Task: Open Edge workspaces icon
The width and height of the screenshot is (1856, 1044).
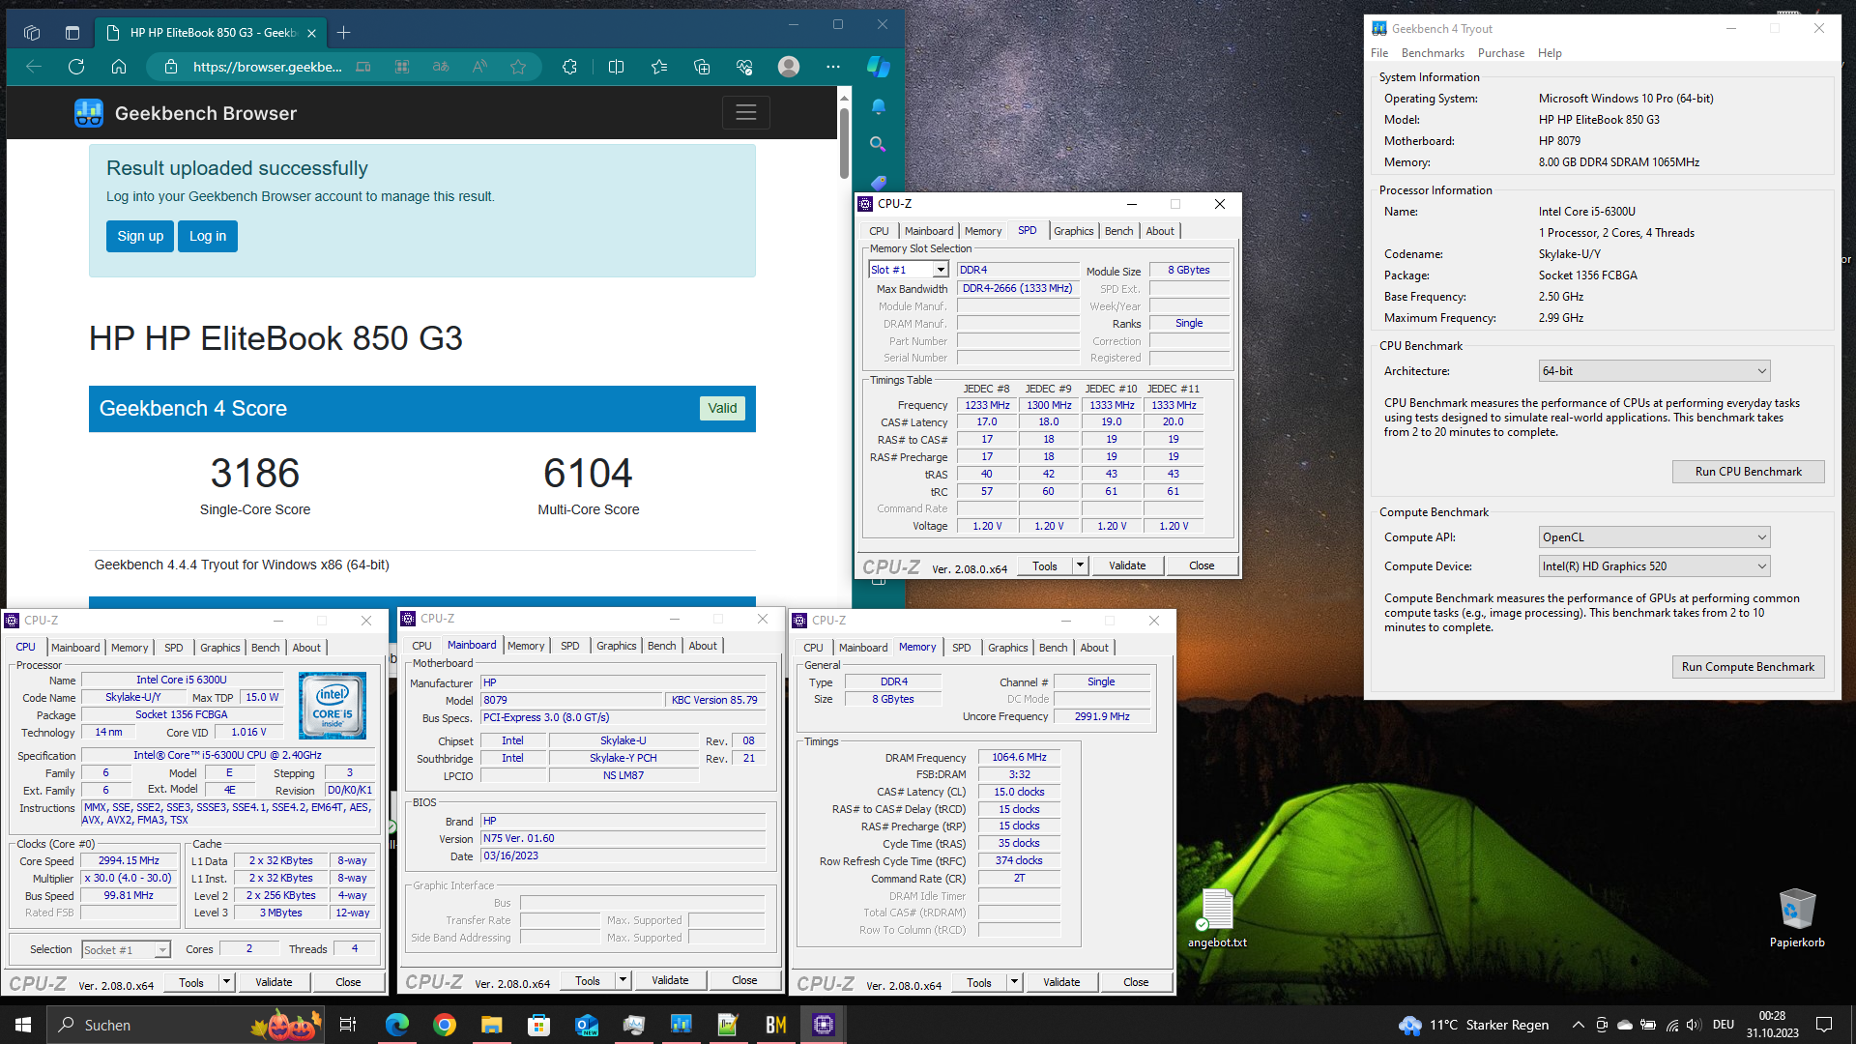Action: pos(32,33)
